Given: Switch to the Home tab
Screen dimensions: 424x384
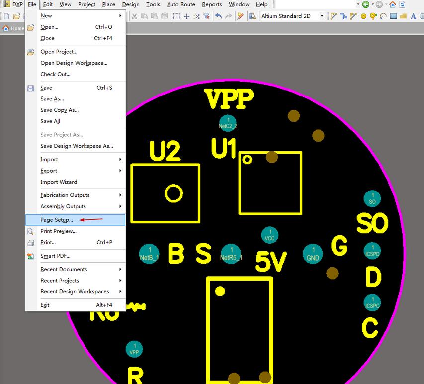Looking at the screenshot, I should point(13,28).
